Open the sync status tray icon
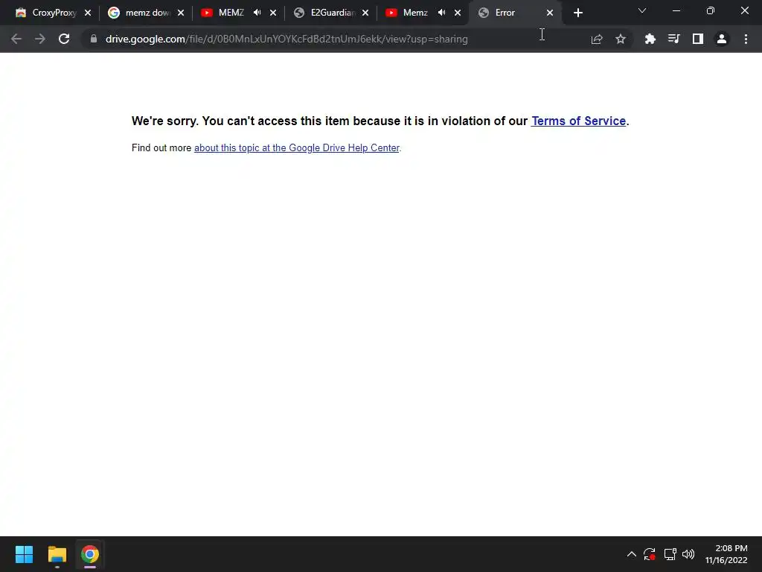This screenshot has height=572, width=762. point(649,554)
